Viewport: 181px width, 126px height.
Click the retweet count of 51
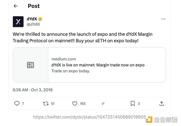coord(53,104)
